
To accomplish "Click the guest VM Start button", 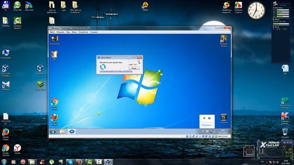I will tap(53, 132).
